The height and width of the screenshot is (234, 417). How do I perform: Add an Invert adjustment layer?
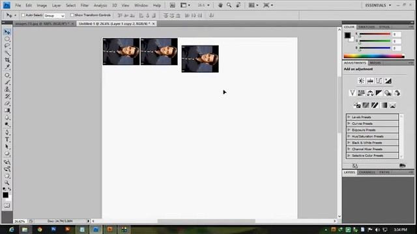[x=357, y=105]
